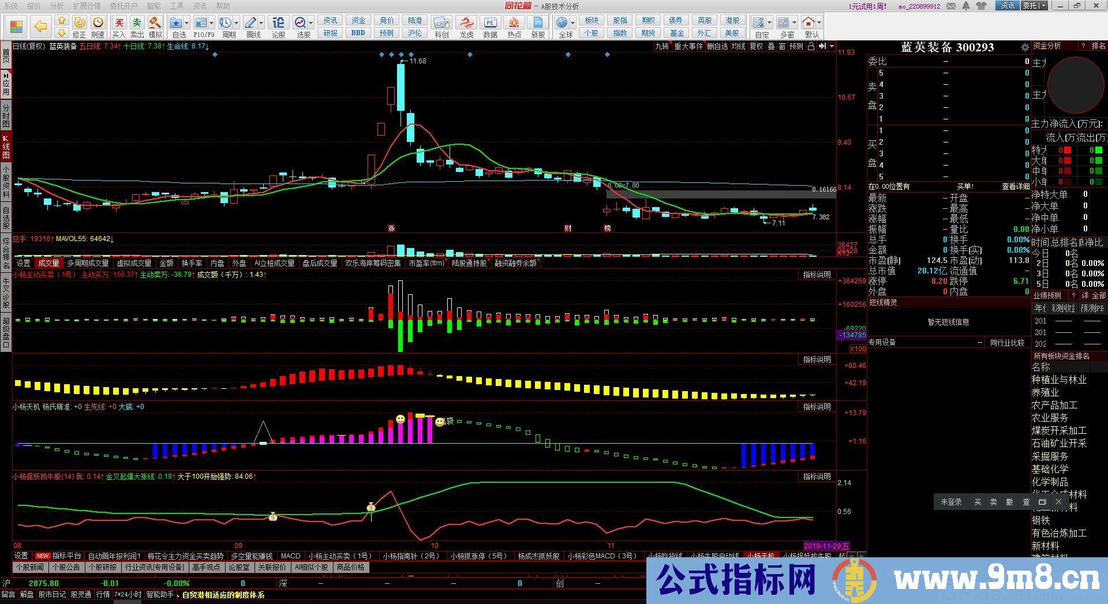Select the 种植业与林业 sector row
1108x604 pixels.
(1059, 380)
